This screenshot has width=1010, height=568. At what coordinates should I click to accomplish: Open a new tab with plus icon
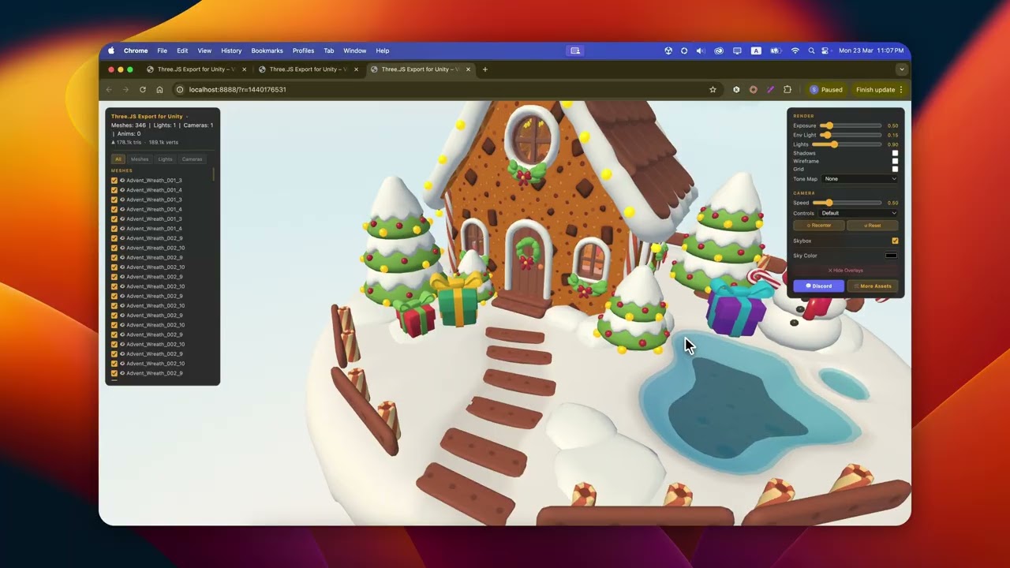(485, 69)
